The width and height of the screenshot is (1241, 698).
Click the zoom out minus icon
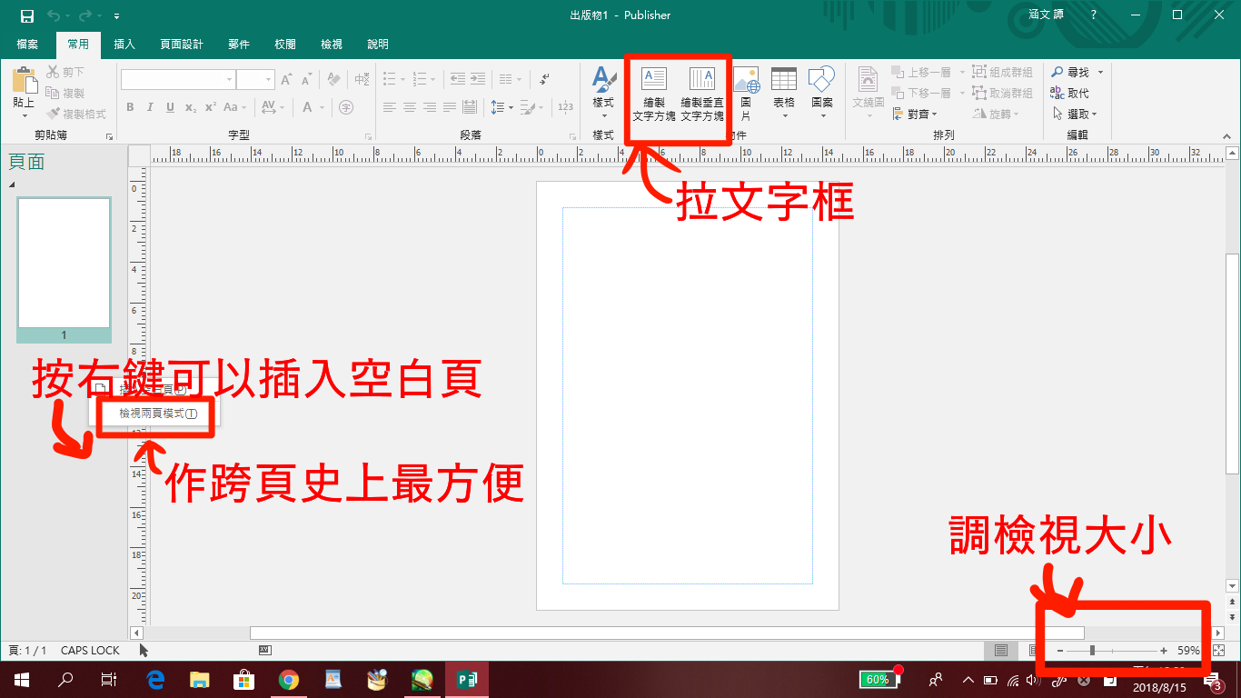click(1060, 651)
